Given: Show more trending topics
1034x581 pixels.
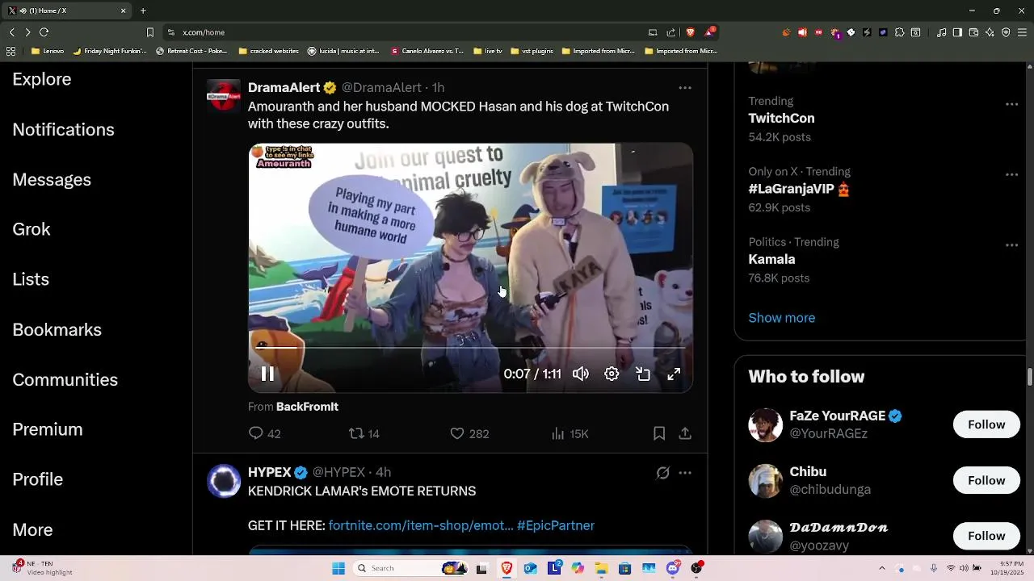Looking at the screenshot, I should (781, 318).
